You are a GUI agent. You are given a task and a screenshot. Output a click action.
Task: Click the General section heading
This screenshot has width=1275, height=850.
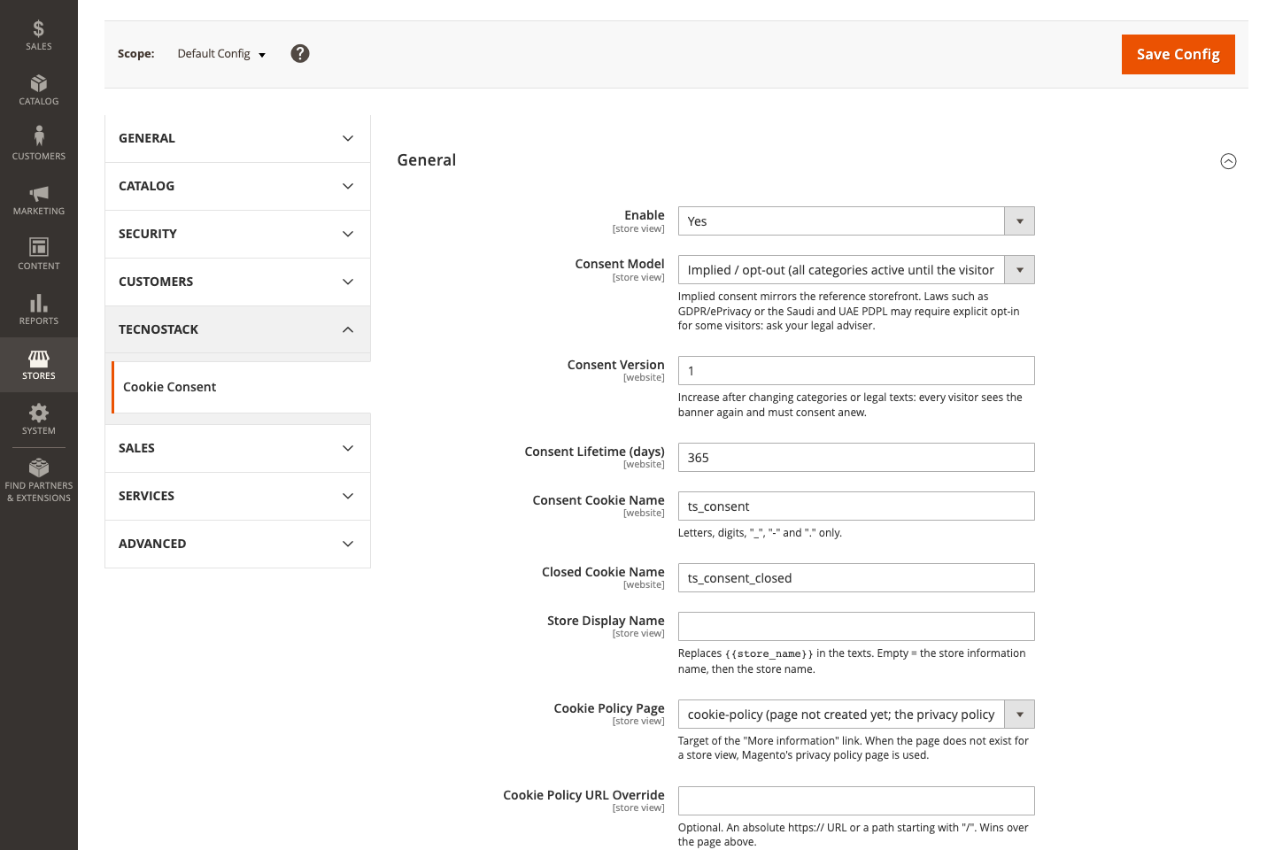[x=427, y=160]
